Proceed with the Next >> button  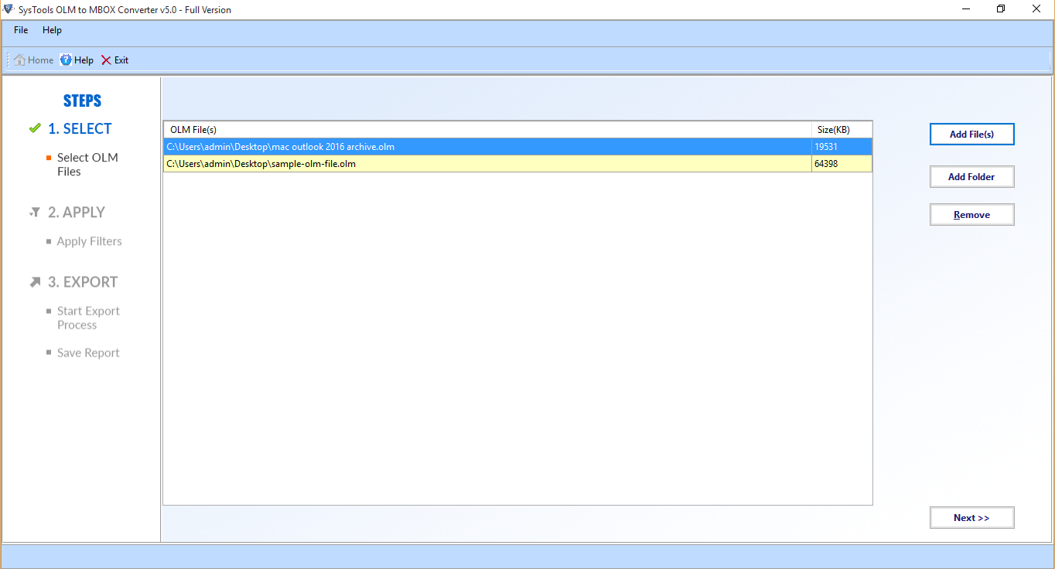point(971,518)
